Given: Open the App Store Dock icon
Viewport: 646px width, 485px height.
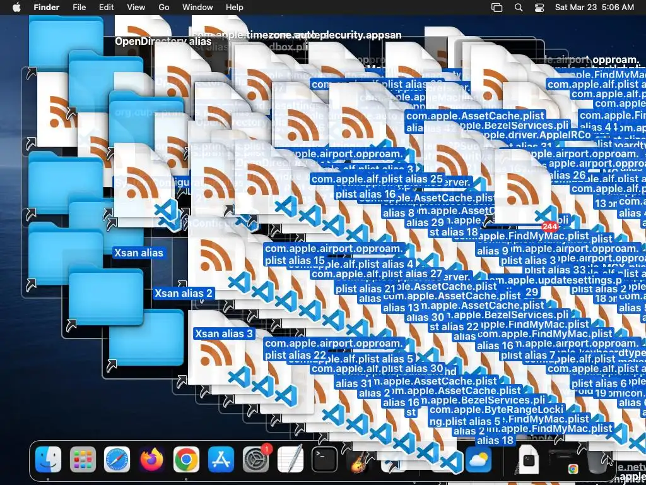Looking at the screenshot, I should coord(221,459).
